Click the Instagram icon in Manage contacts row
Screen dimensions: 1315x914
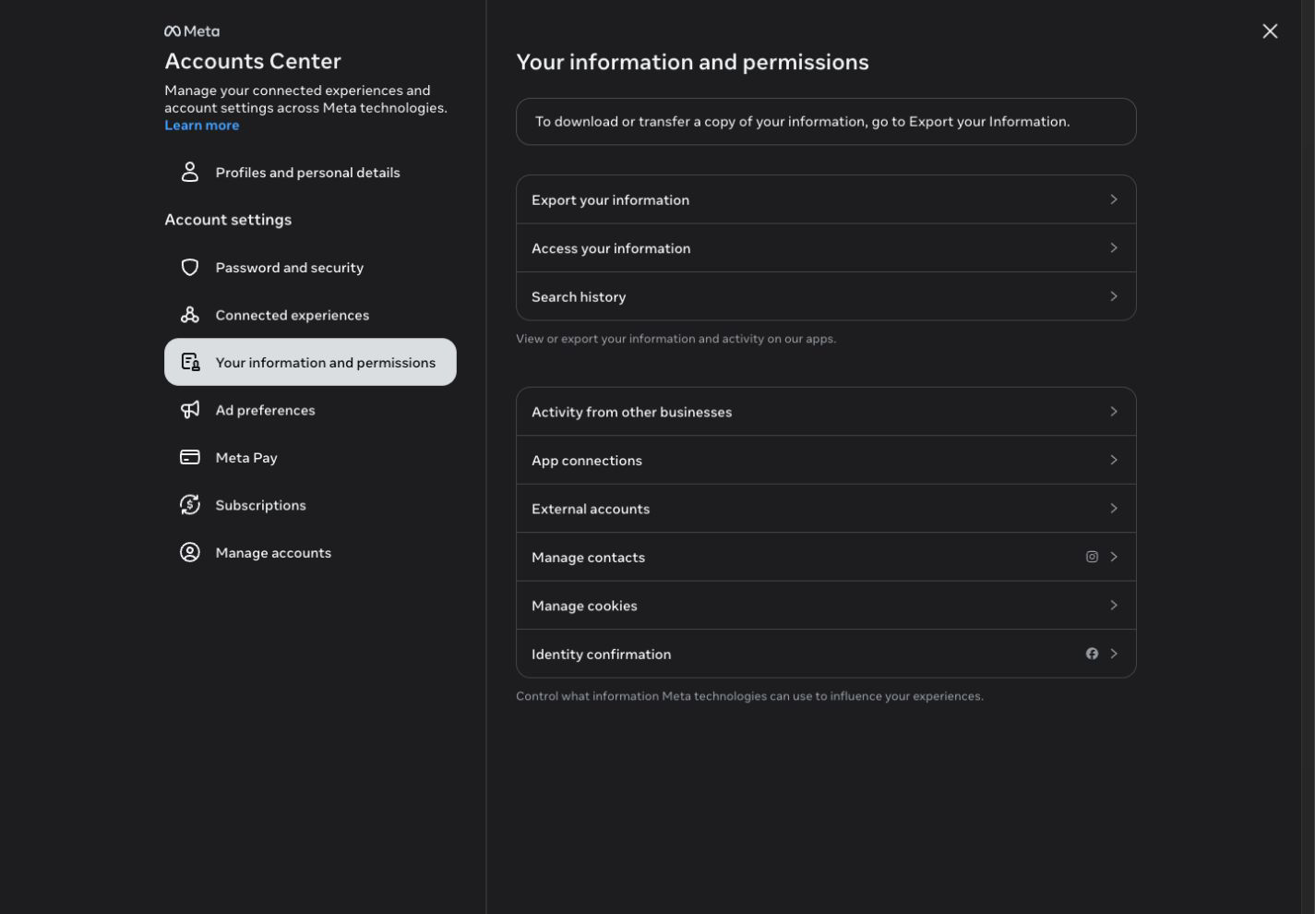coord(1092,557)
